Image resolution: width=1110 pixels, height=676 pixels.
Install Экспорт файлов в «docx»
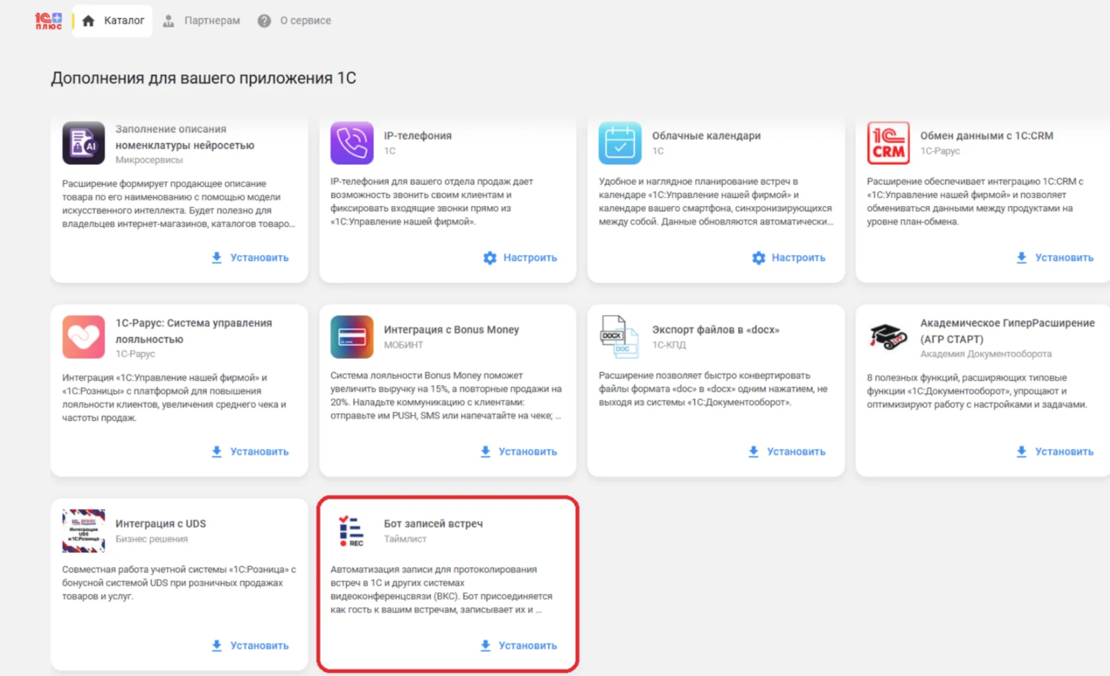coord(787,452)
